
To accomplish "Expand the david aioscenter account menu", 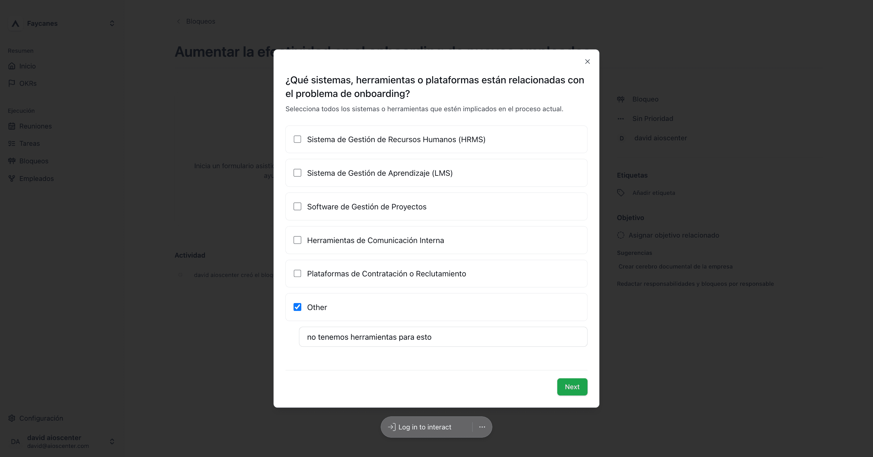I will pyautogui.click(x=112, y=442).
